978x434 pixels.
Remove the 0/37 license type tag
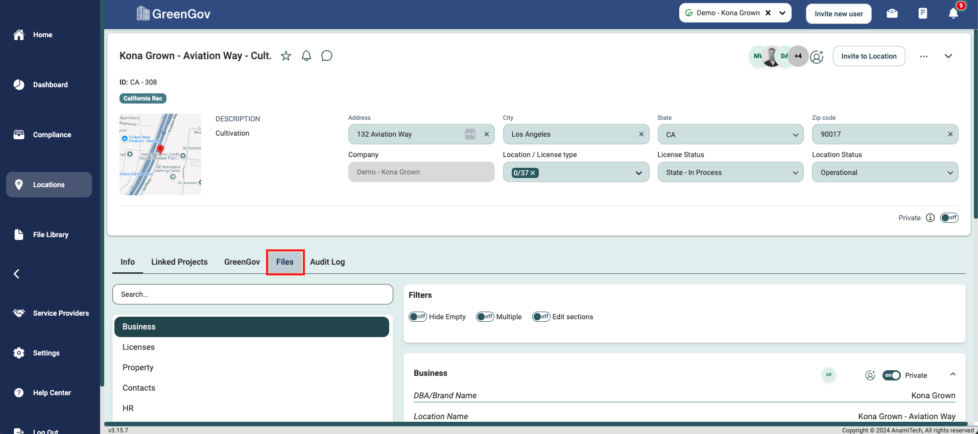[533, 173]
